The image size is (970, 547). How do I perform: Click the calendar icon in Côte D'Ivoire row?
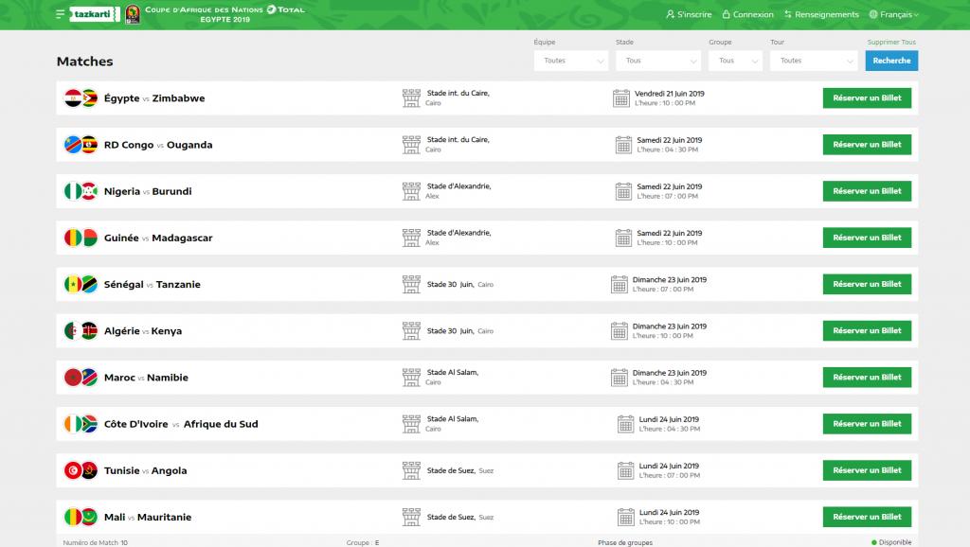coord(625,424)
